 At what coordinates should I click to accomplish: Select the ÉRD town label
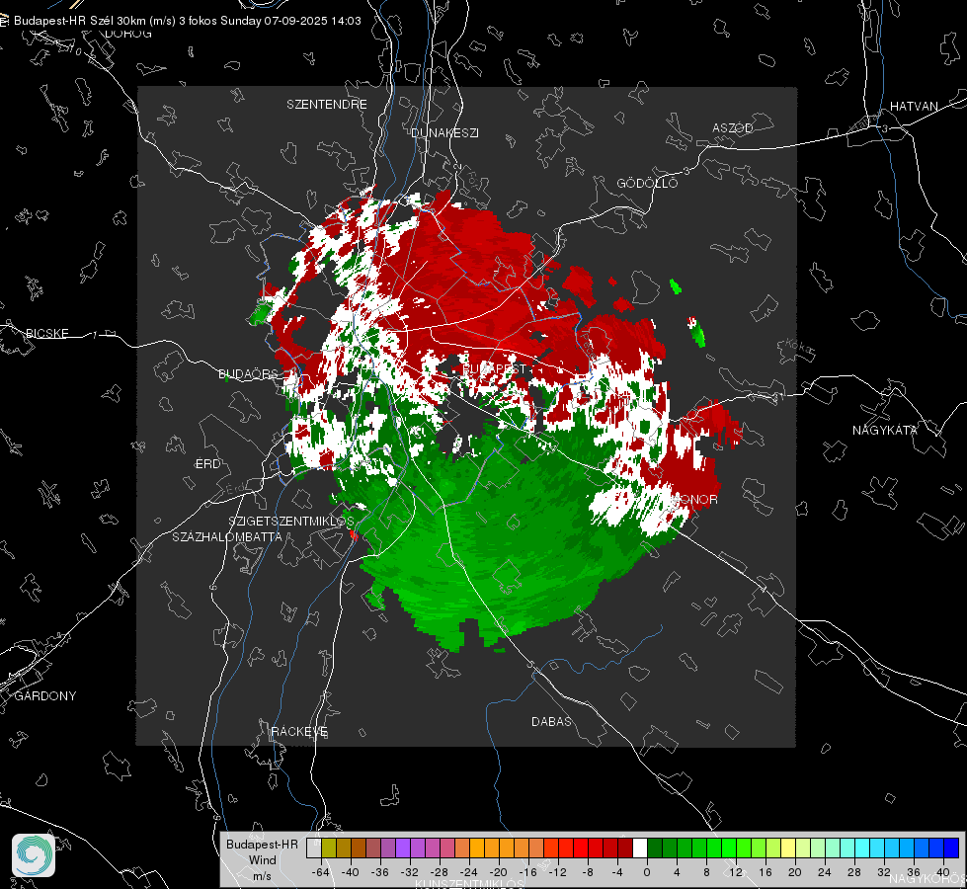click(x=207, y=464)
